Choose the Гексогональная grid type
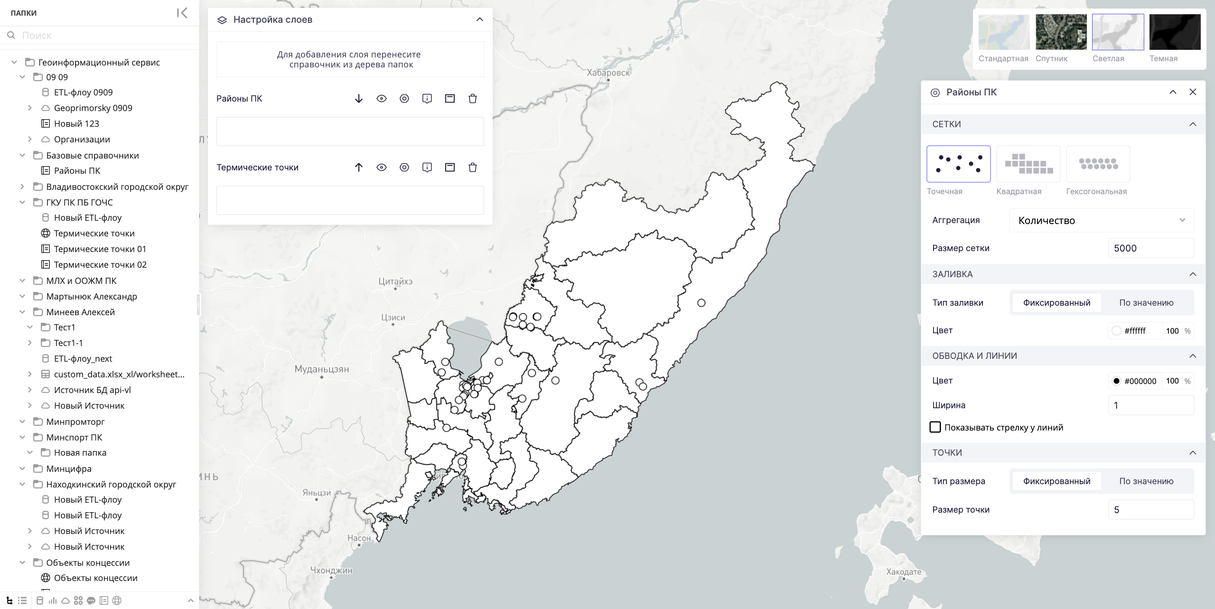 pos(1098,164)
